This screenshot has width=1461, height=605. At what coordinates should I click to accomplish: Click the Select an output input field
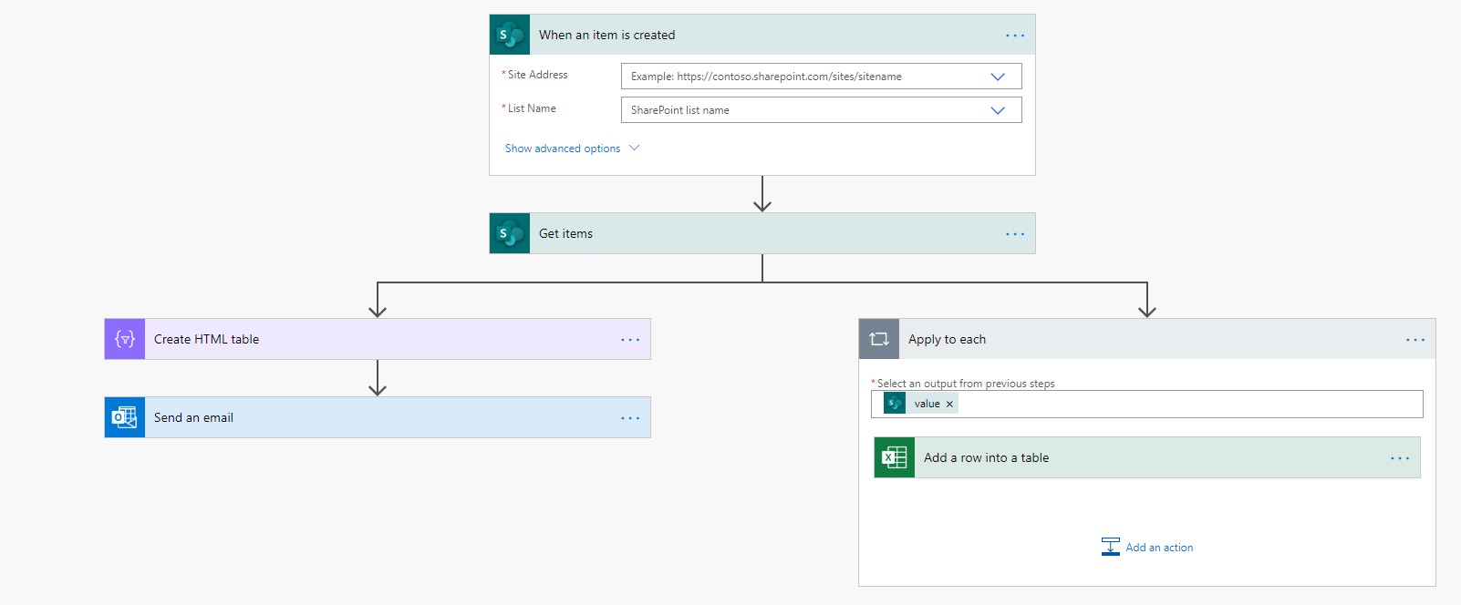1186,404
